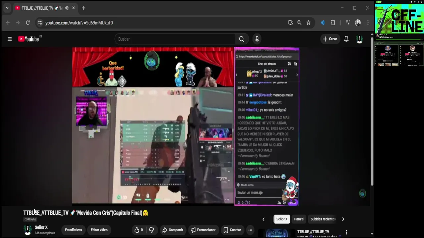Focus the Buscar search field
The width and height of the screenshot is (424, 238).
tap(175, 39)
